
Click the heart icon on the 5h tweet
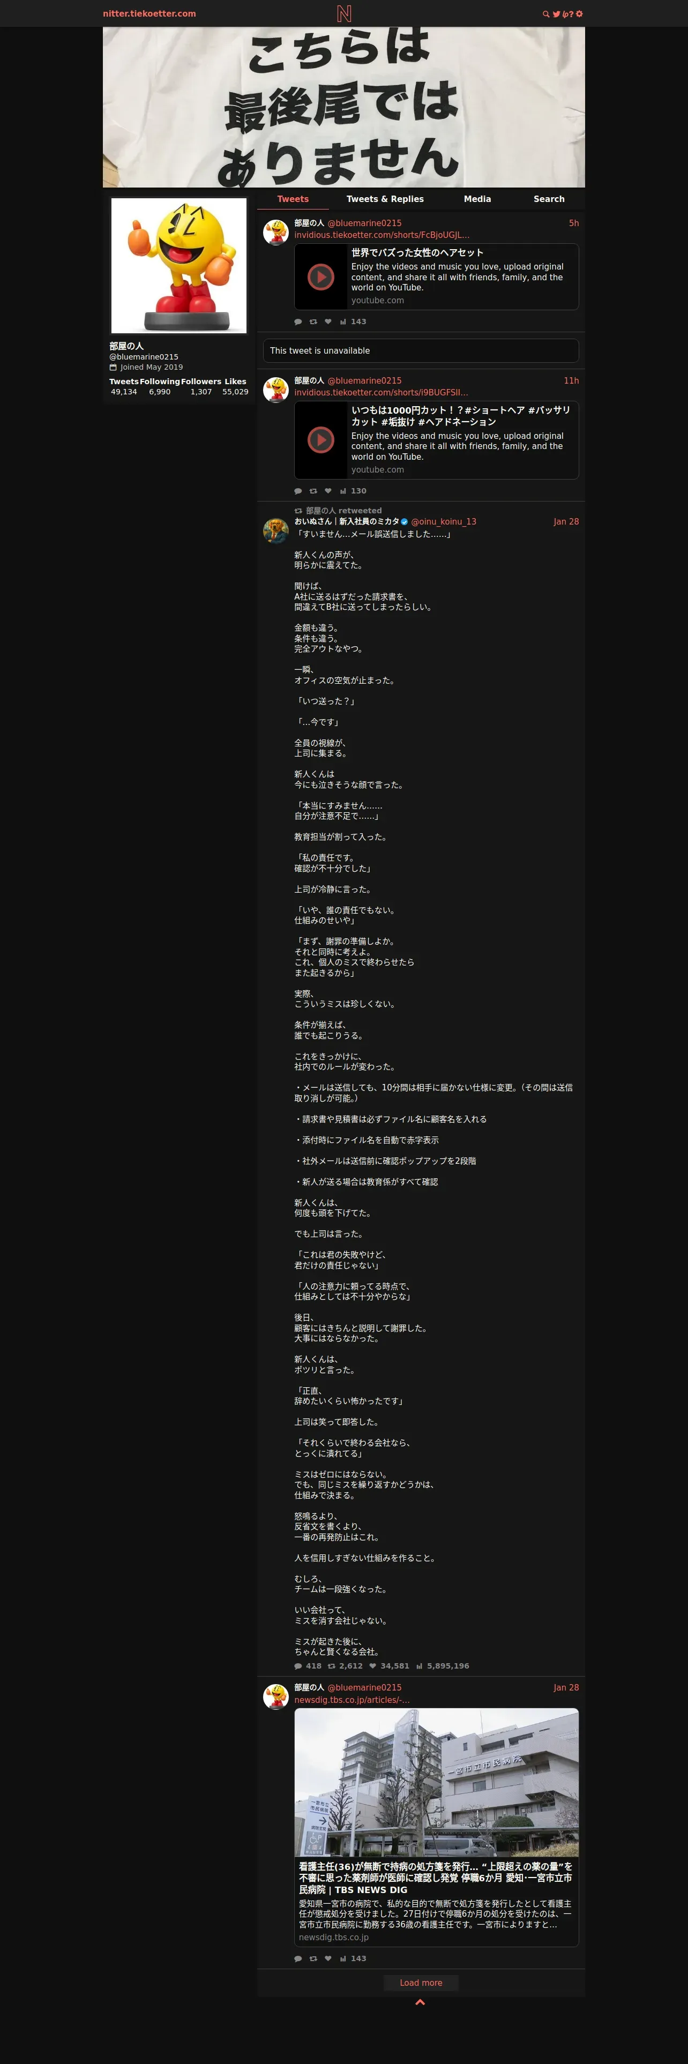pyautogui.click(x=327, y=321)
